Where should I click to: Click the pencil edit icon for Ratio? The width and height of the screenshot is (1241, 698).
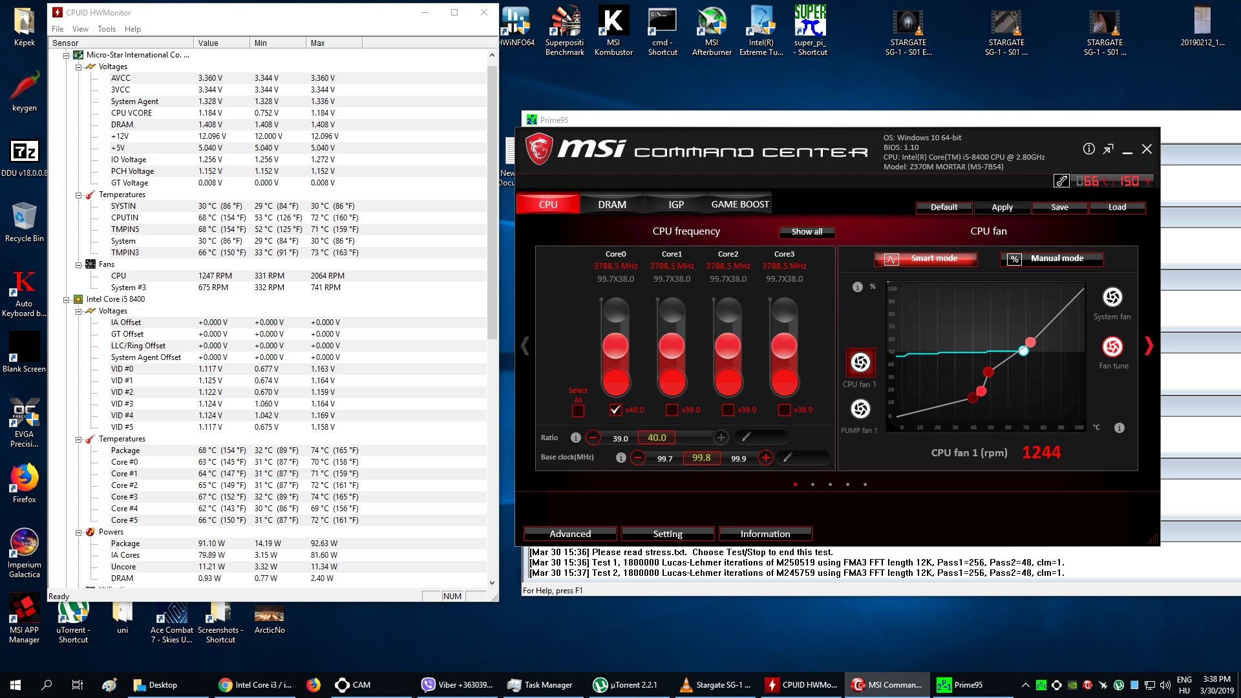click(746, 438)
